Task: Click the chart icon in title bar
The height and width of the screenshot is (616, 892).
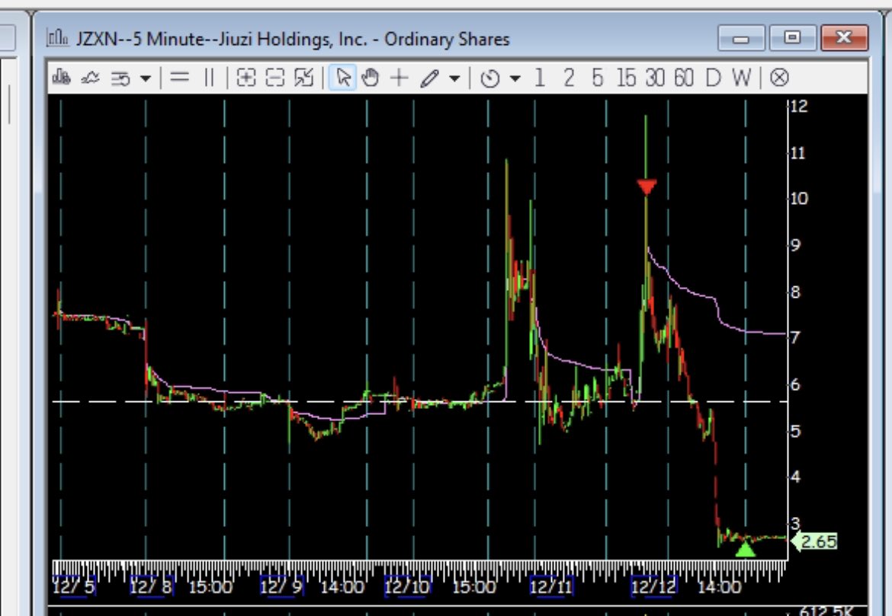Action: [x=57, y=39]
